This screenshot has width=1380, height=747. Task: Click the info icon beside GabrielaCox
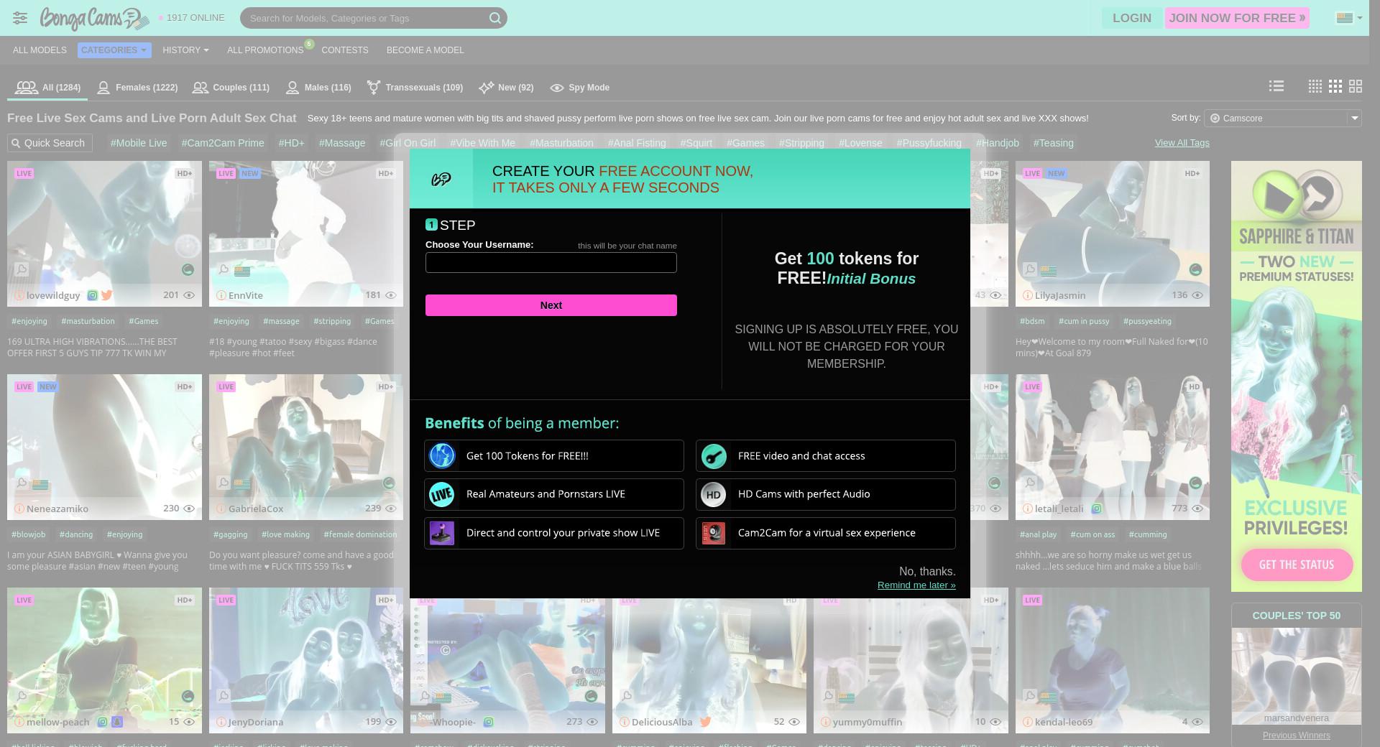point(221,509)
